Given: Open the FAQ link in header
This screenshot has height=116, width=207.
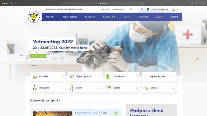Looking at the screenshot, I should click(130, 9).
